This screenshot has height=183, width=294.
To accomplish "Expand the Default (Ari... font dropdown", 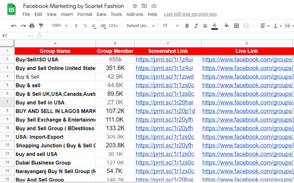I will [x=141, y=26].
